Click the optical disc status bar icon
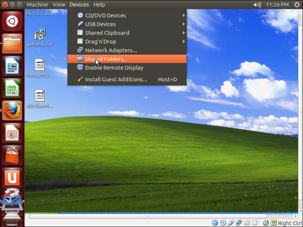Viewport: 303px width, 227px height. [223, 223]
